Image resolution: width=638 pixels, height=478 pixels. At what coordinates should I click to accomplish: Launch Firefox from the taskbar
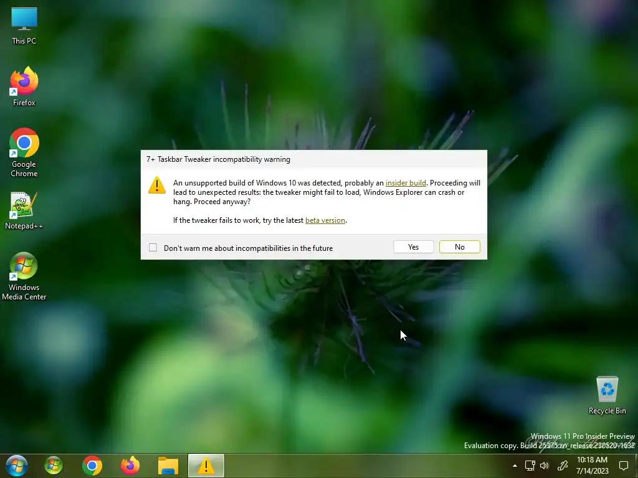coord(130,466)
